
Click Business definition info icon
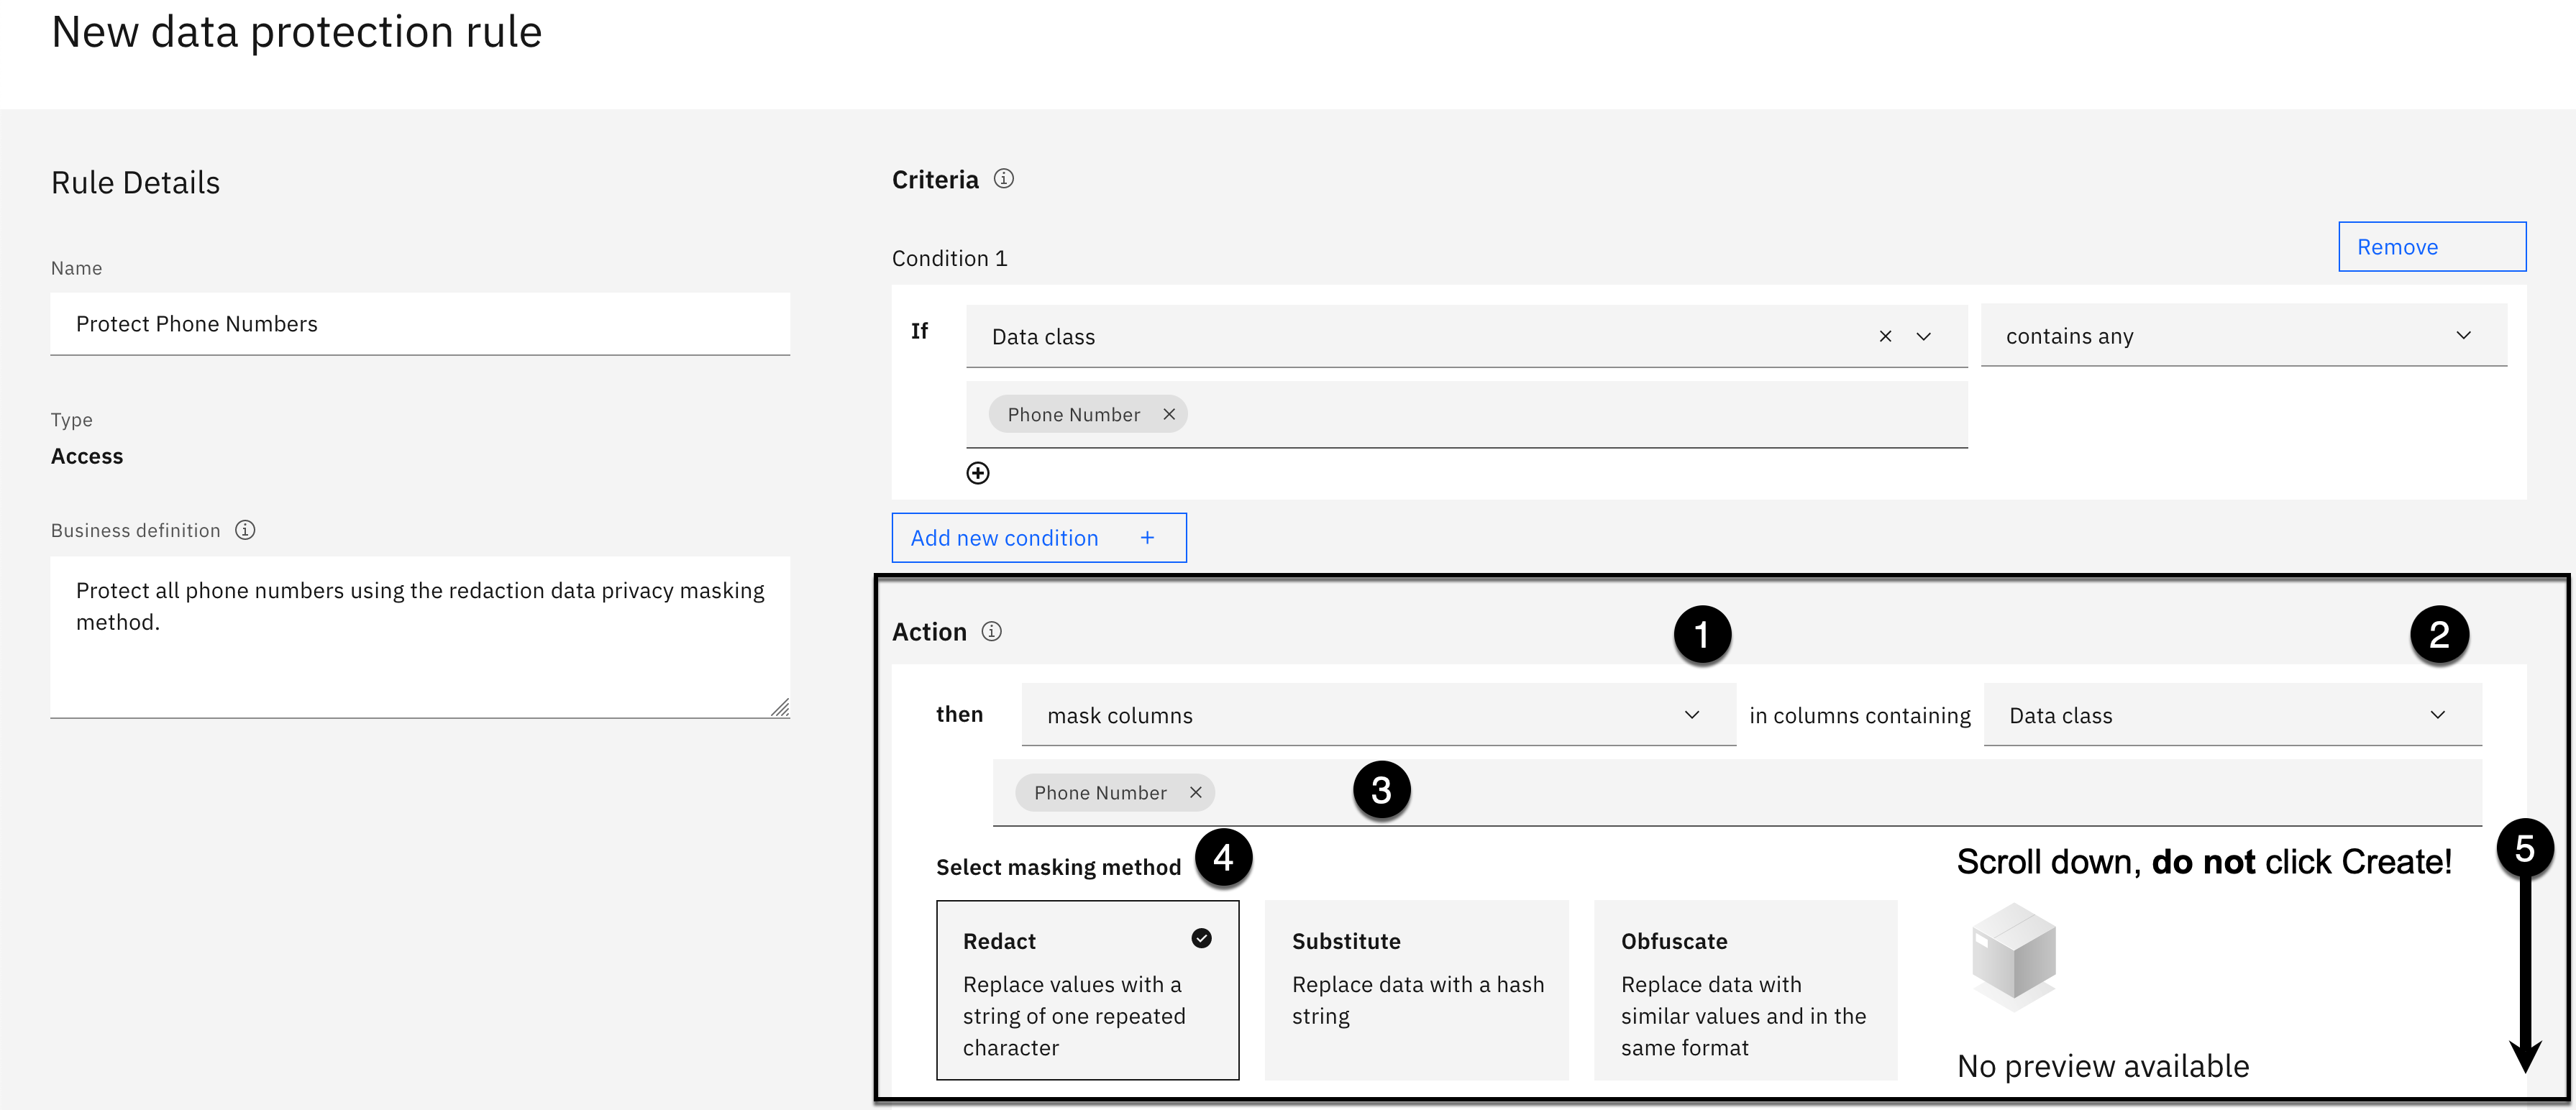[x=245, y=530]
